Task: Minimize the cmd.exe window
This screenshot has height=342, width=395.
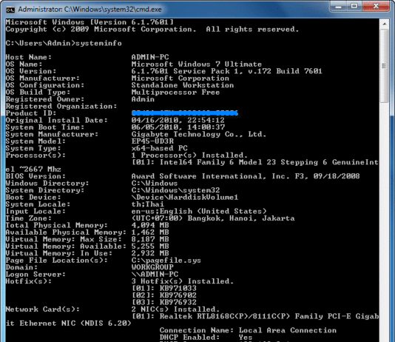Action: [338, 7]
